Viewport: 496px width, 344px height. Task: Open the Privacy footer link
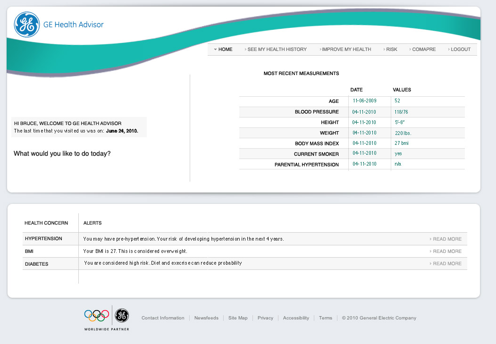click(x=265, y=318)
